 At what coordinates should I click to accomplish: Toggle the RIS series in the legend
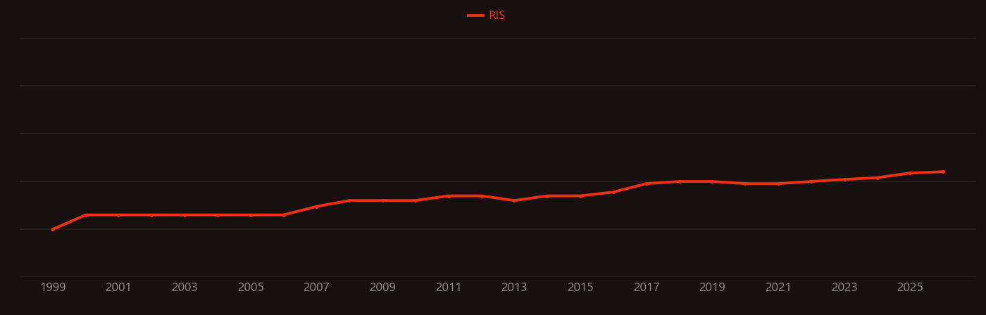[487, 15]
